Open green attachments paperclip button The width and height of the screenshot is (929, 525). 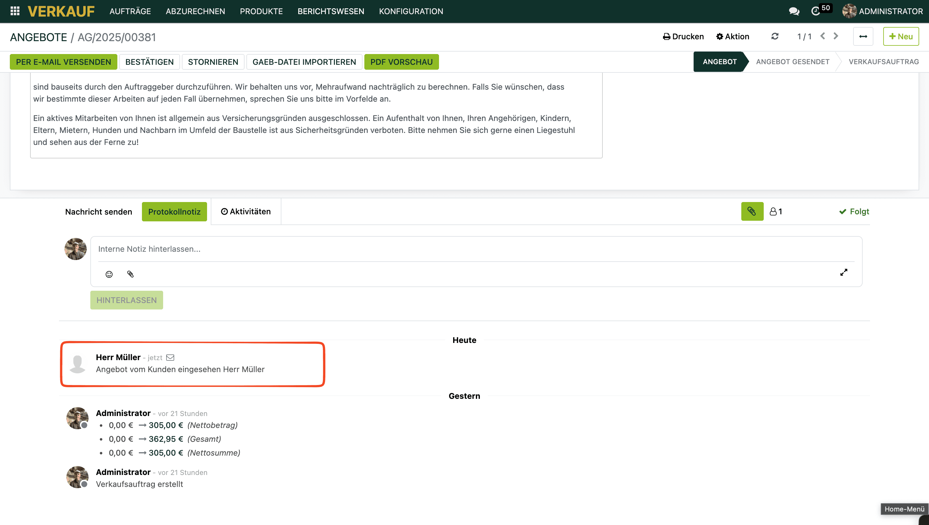click(752, 211)
